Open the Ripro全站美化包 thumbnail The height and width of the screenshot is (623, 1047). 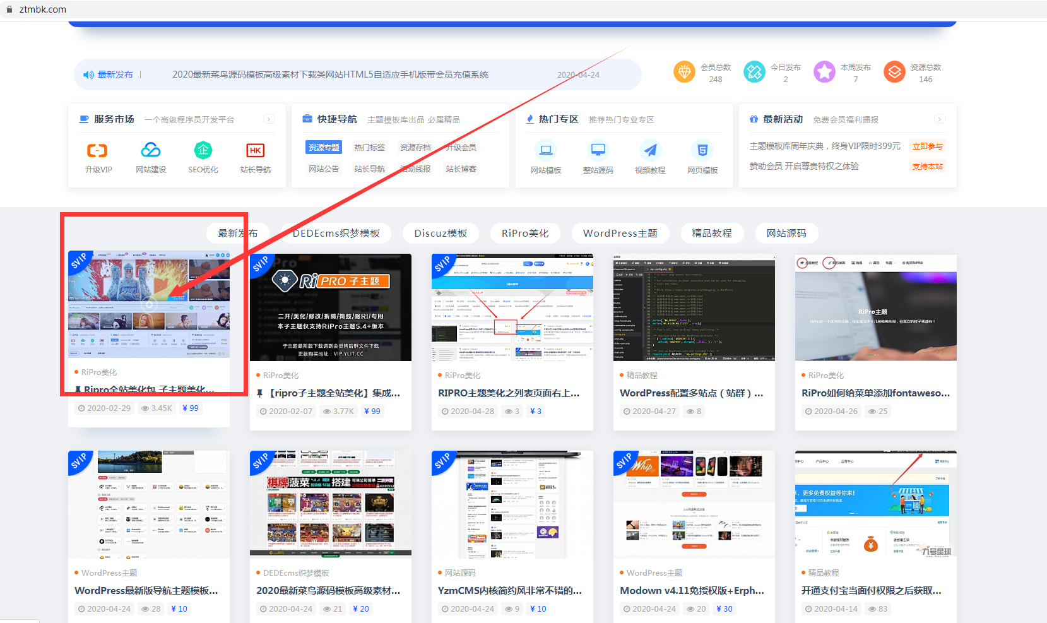click(x=150, y=305)
